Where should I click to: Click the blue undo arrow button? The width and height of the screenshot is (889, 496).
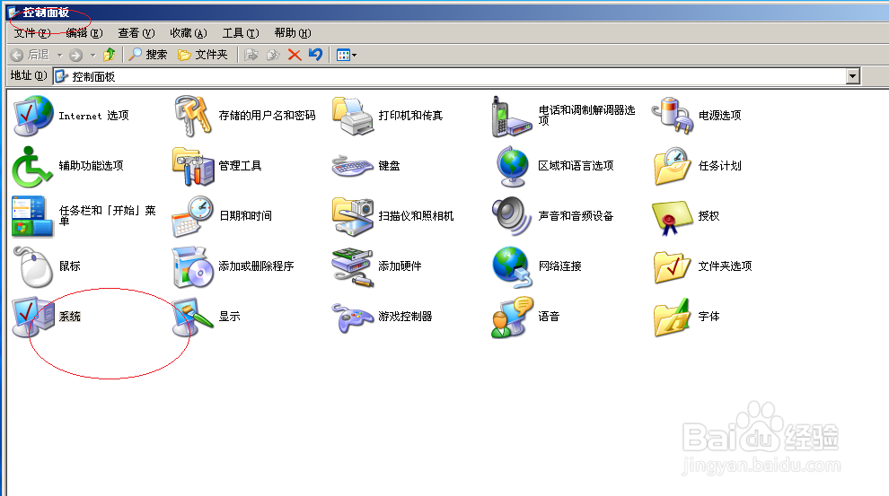315,55
